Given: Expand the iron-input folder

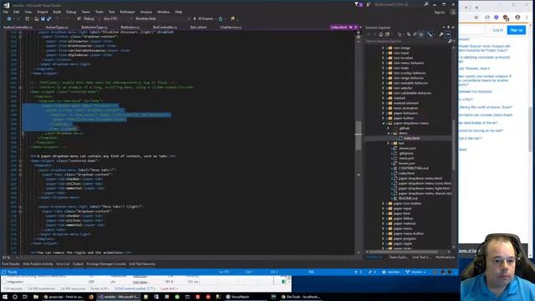Looking at the screenshot, I should (383, 53).
